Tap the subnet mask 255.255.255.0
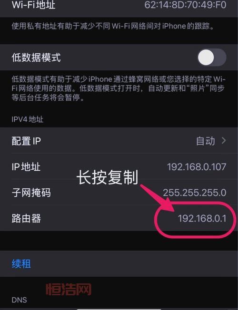Screen dimensions: 238x310 click(x=194, y=193)
